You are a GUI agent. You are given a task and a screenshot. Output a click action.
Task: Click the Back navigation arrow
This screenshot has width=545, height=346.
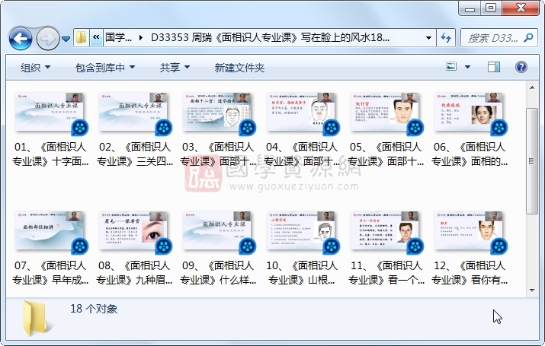coord(21,39)
